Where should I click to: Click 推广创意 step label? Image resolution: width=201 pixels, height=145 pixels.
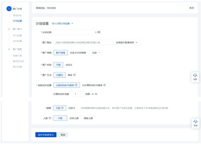[17, 49]
